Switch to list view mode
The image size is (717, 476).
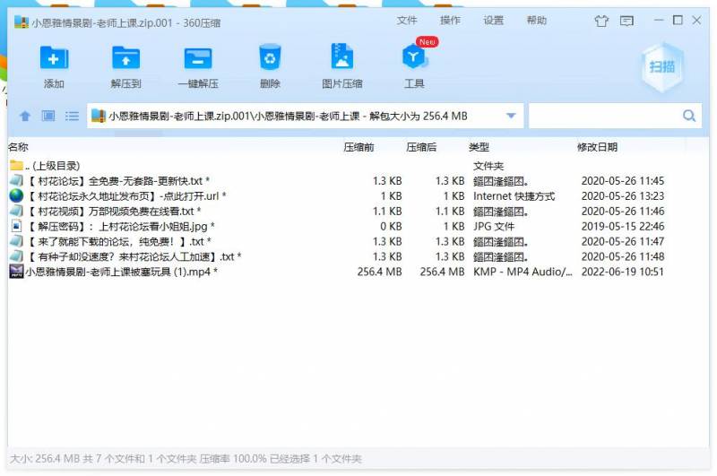(72, 117)
